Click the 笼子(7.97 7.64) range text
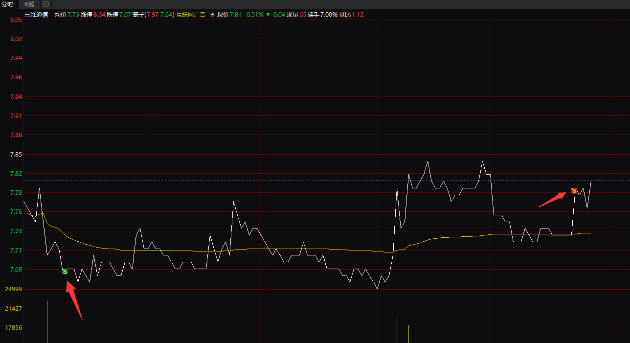The height and width of the screenshot is (343, 630). coord(154,15)
